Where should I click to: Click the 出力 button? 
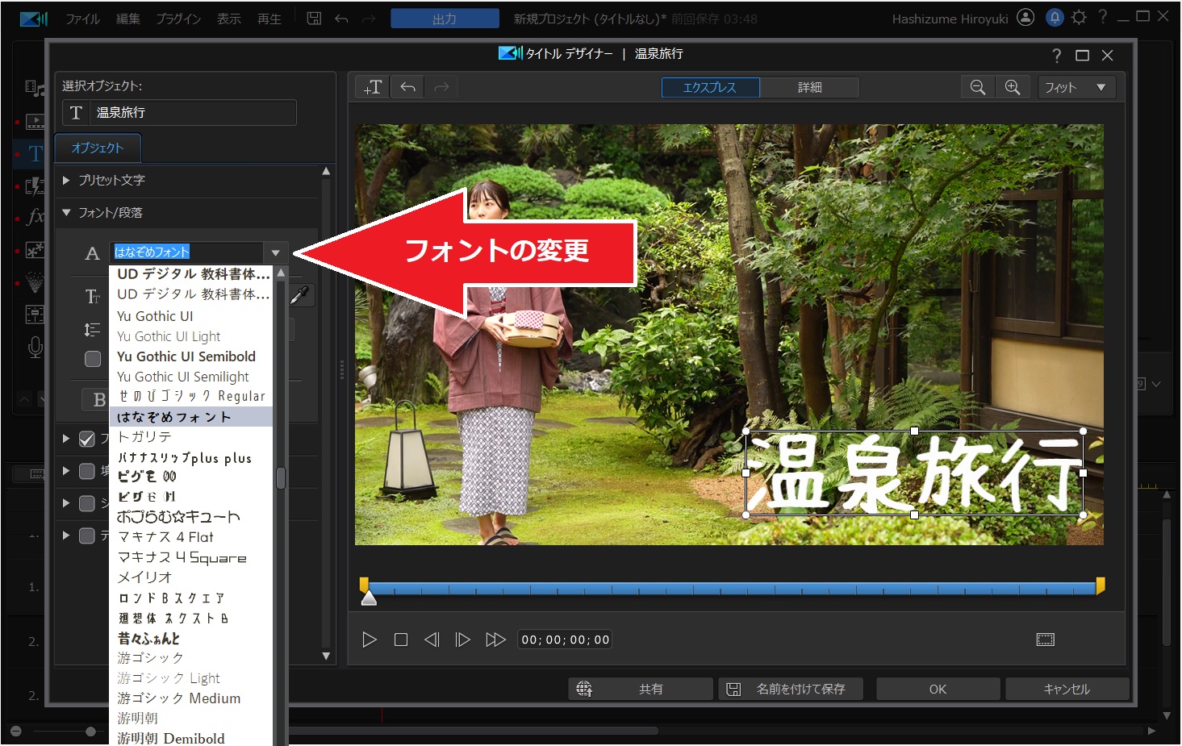[x=445, y=19]
